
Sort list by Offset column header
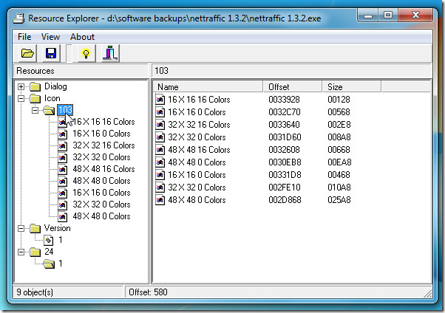293,87
